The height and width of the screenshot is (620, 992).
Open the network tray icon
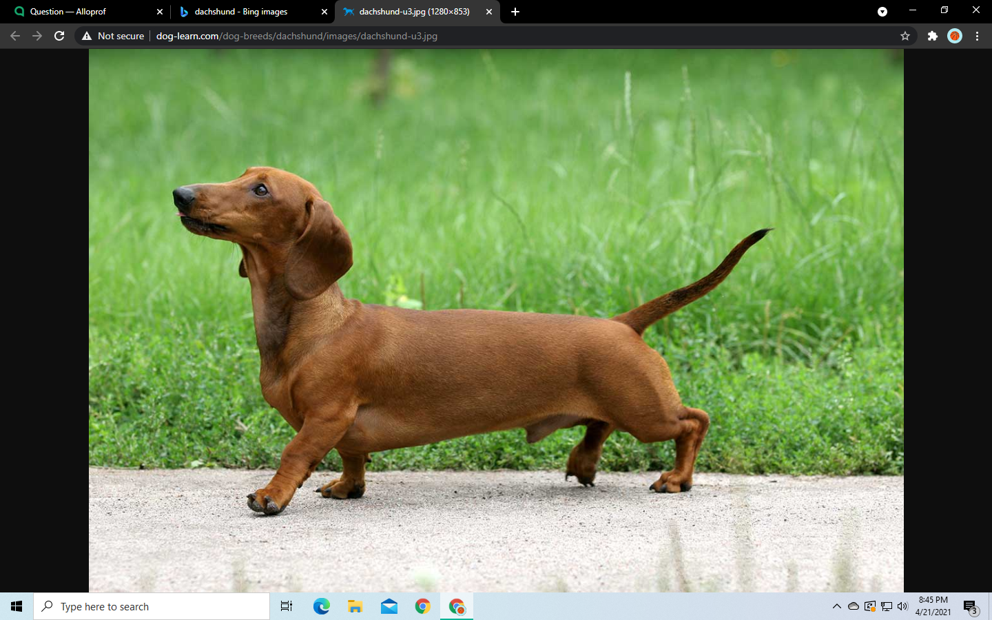pyautogui.click(x=887, y=606)
